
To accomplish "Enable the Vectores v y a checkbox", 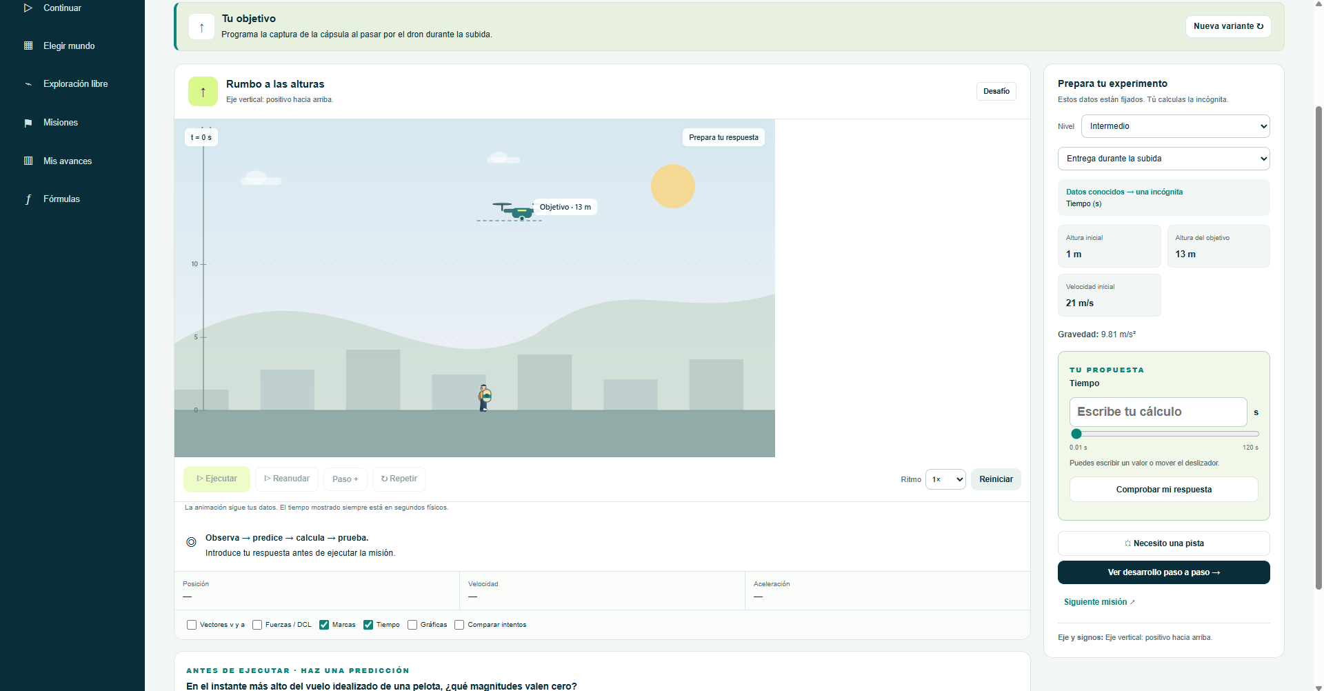I will (192, 625).
